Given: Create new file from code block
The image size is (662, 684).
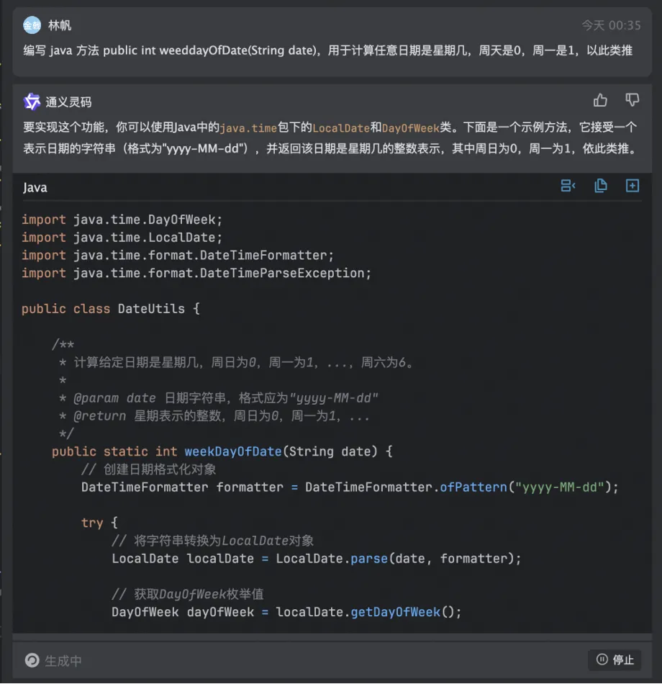Looking at the screenshot, I should click(x=632, y=186).
